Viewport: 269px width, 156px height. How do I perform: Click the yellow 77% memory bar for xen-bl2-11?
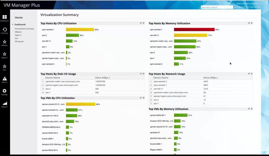coord(191,35)
